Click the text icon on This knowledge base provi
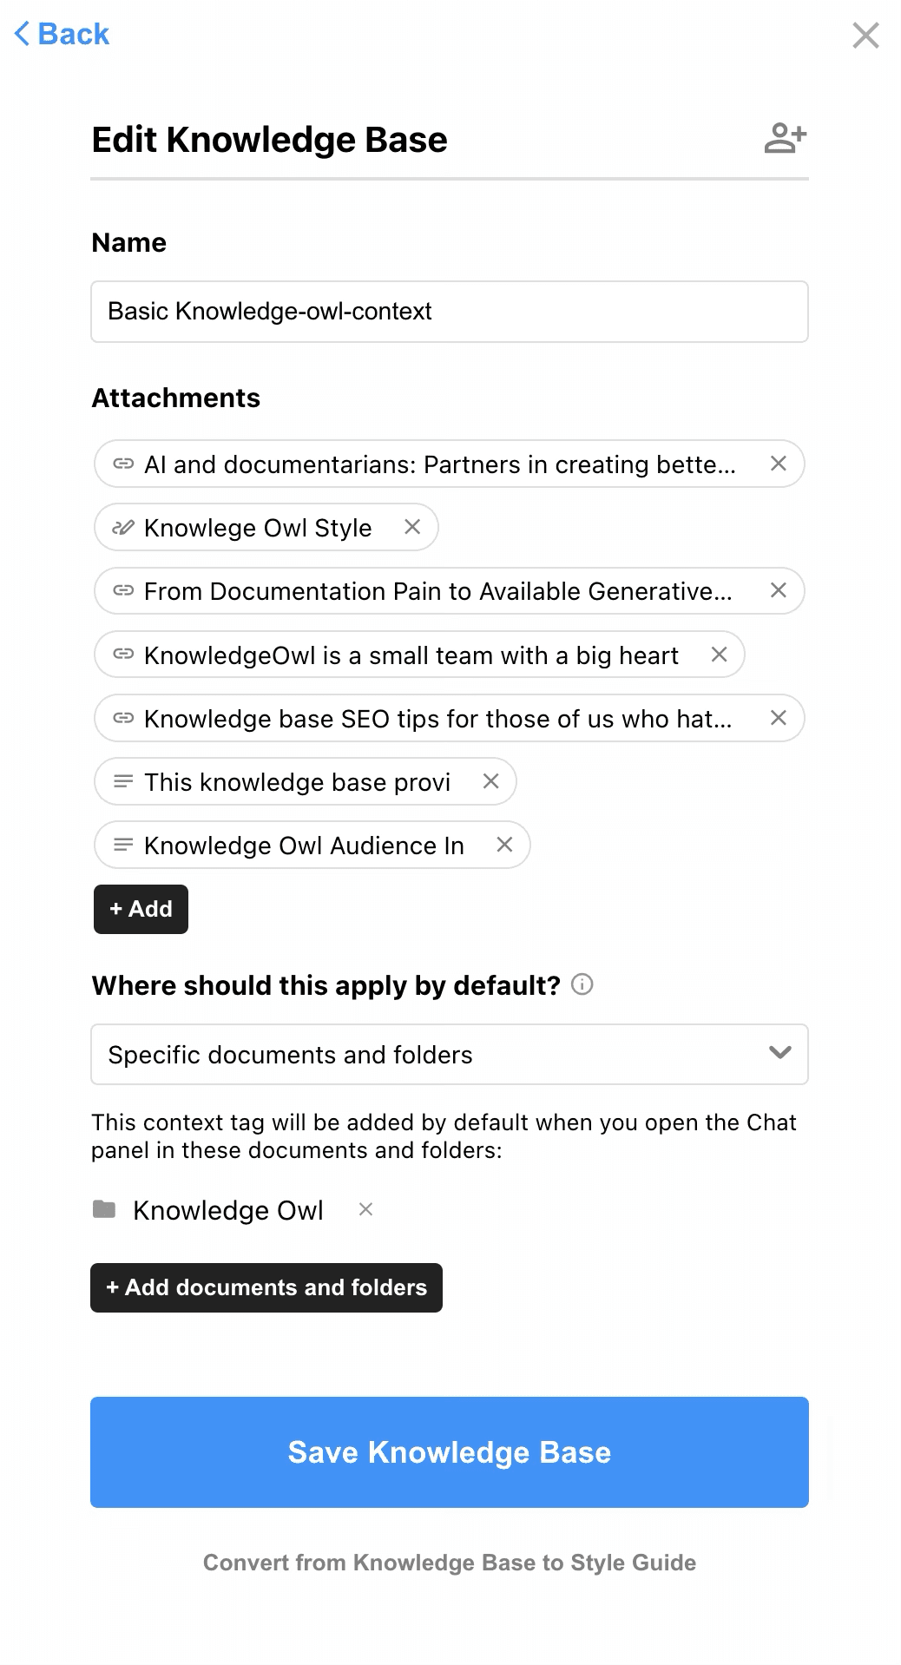The height and width of the screenshot is (1665, 901). point(123,781)
